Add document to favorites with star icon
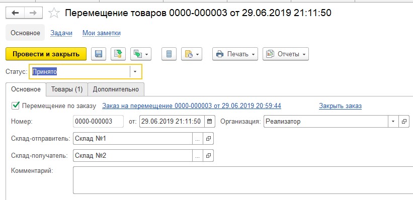This screenshot has width=413, height=200. pyautogui.click(x=54, y=13)
